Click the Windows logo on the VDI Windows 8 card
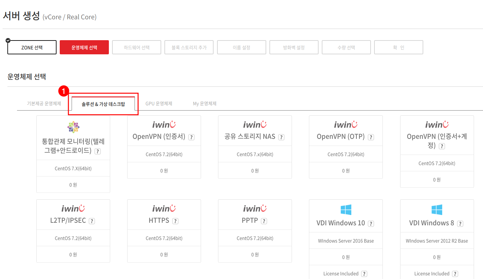The image size is (483, 279). [437, 210]
